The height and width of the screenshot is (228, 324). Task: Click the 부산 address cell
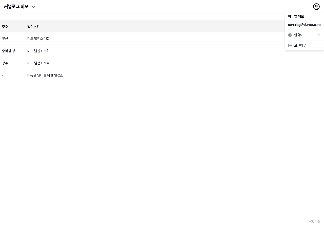point(5,39)
